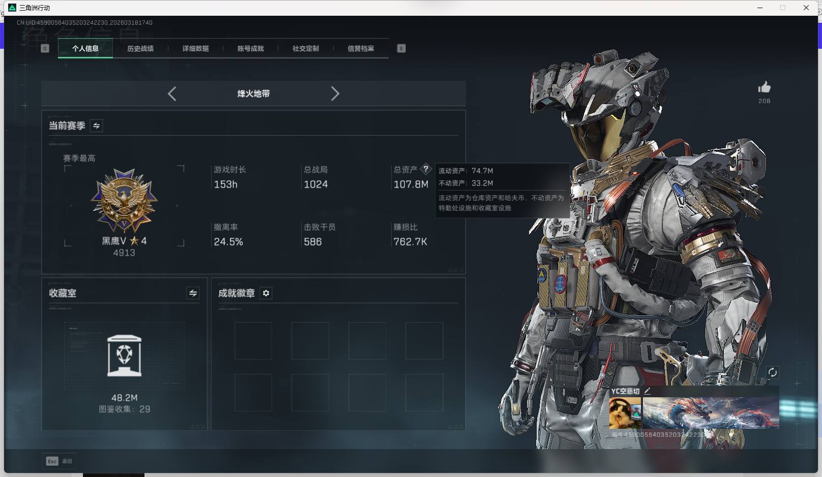View the 信誉档案 tab
This screenshot has width=822, height=477.
tap(361, 48)
